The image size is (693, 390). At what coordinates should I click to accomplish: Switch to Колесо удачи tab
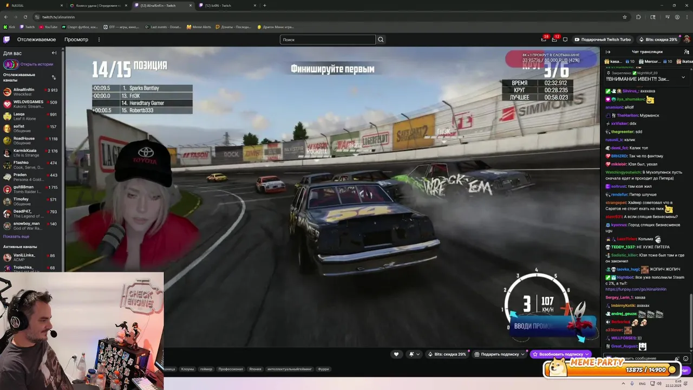[x=97, y=5]
